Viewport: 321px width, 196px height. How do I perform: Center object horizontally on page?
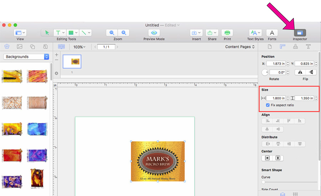tap(267, 158)
